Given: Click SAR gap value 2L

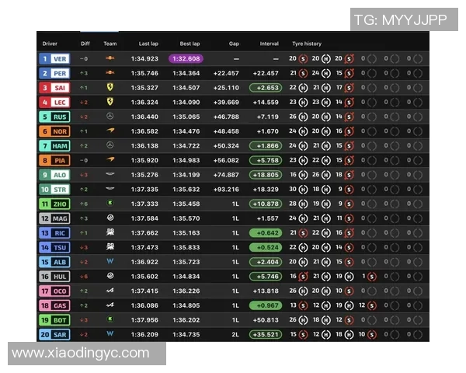Looking at the screenshot, I should tap(235, 335).
